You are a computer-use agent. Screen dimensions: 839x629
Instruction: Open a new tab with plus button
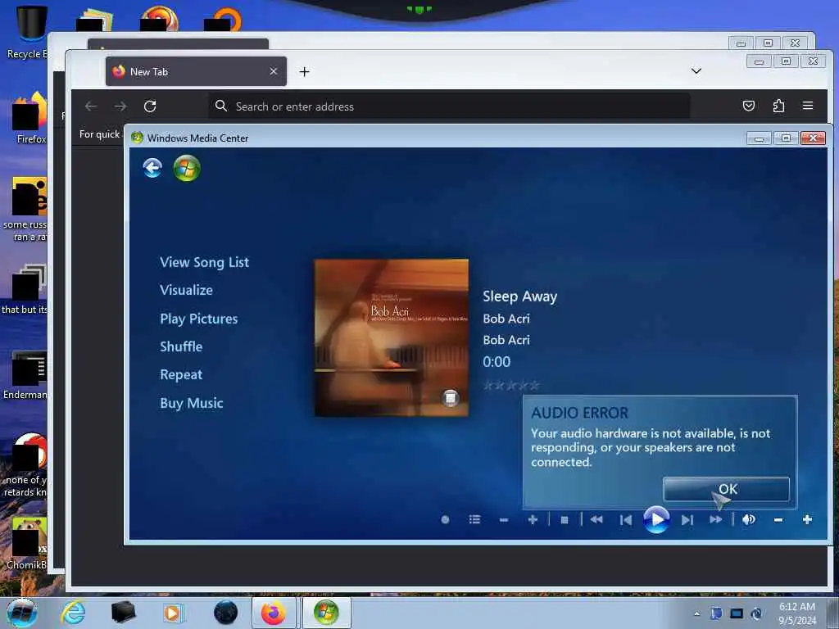tap(304, 72)
